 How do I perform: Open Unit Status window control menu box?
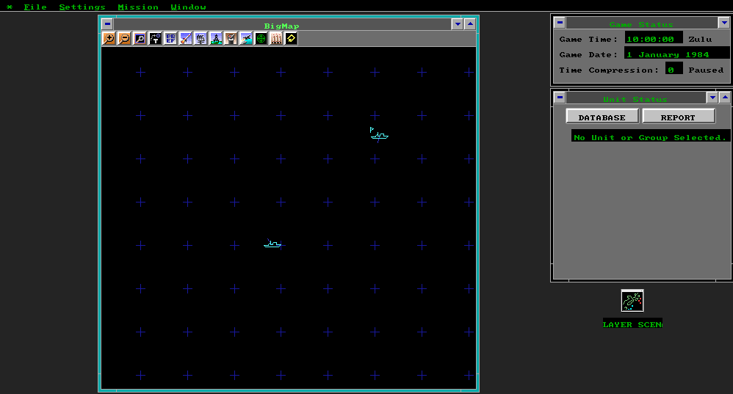tap(560, 97)
